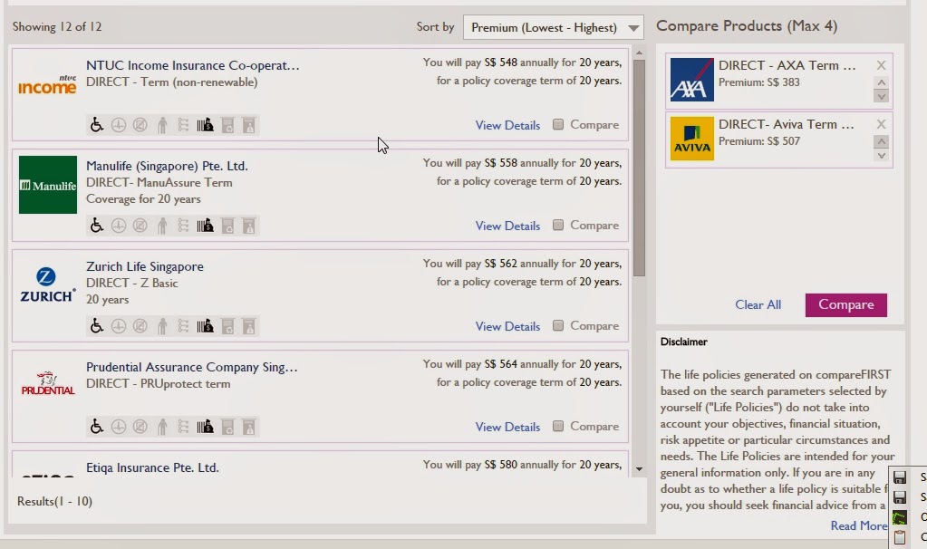Click the elderly person icon on Manulife row
The image size is (927, 549).
(162, 226)
